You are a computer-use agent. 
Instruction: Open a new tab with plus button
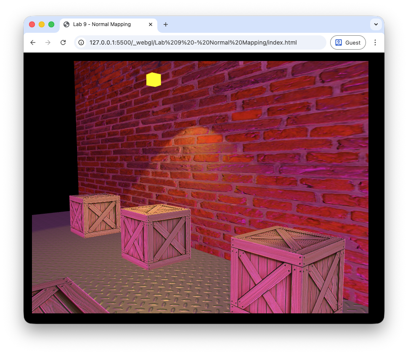point(166,24)
